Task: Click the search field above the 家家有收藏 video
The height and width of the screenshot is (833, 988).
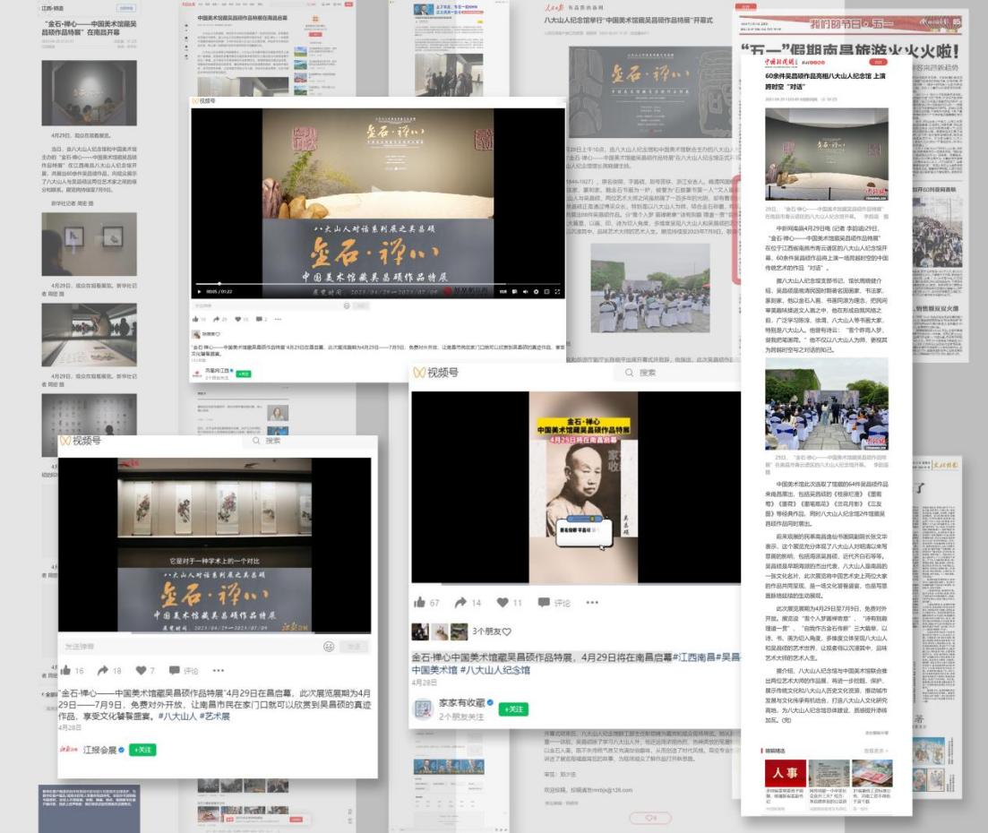Action: pyautogui.click(x=677, y=373)
